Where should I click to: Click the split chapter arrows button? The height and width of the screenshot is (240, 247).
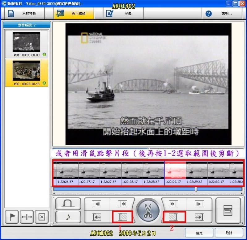(x=27, y=217)
